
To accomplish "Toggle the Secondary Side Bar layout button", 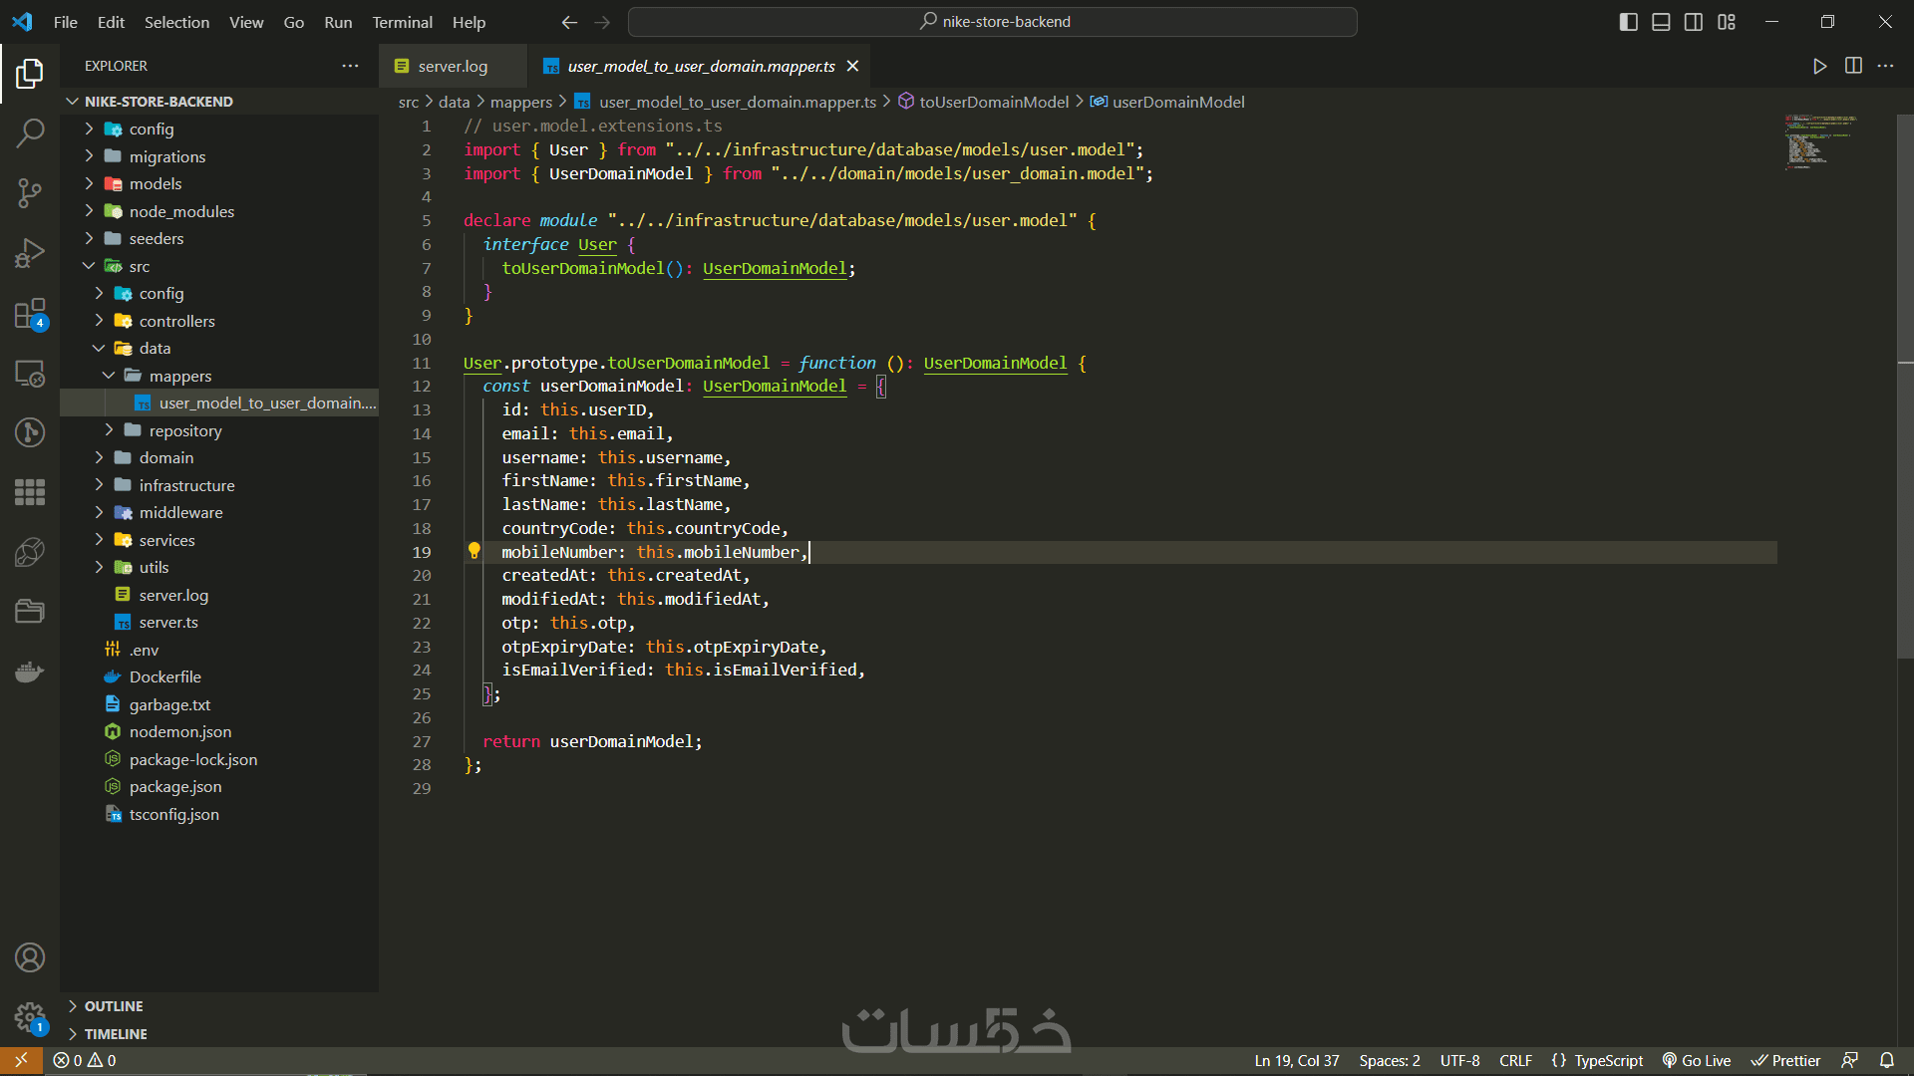I will tap(1694, 22).
